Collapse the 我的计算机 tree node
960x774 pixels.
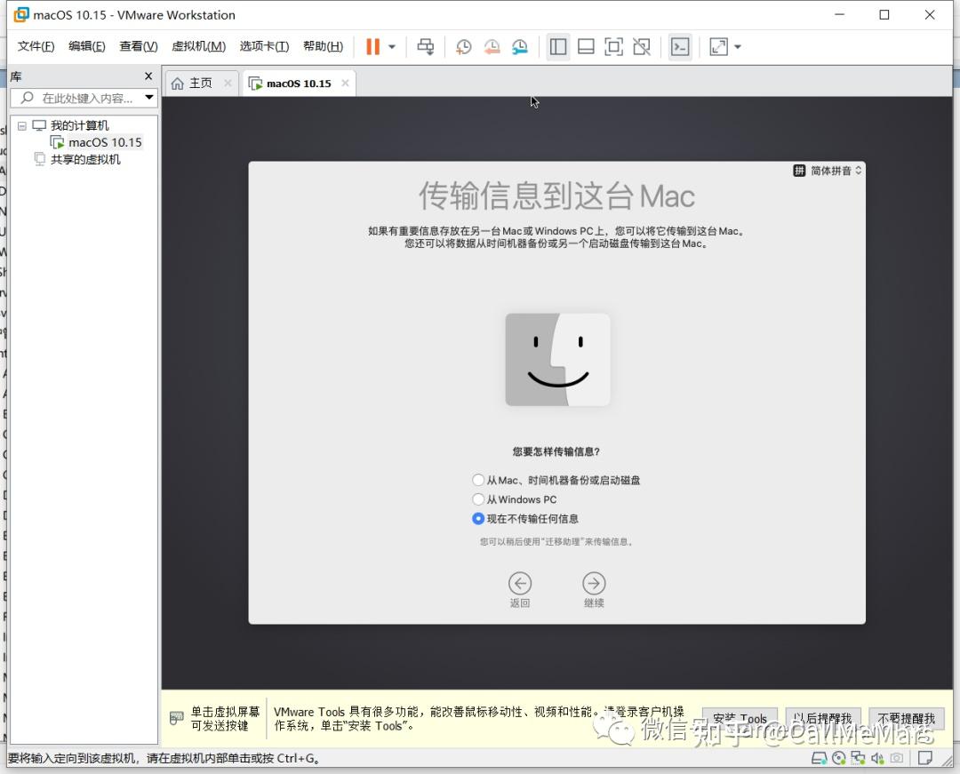pos(22,125)
